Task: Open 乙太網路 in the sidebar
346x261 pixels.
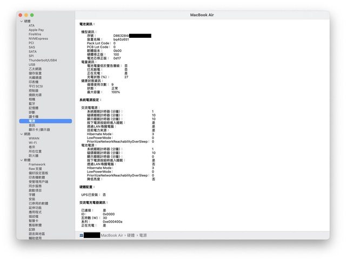Action: tap(35, 69)
